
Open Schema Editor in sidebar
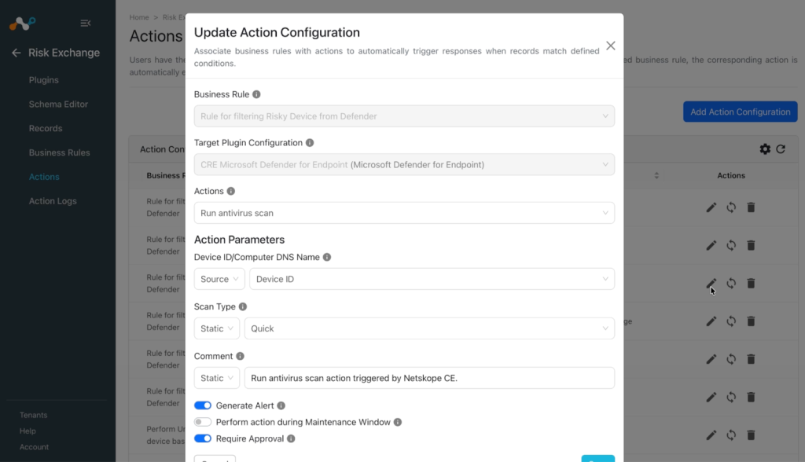(58, 104)
